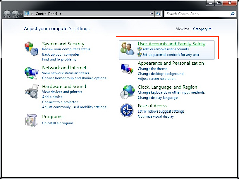Open the View by Category dropdown

point(202,29)
